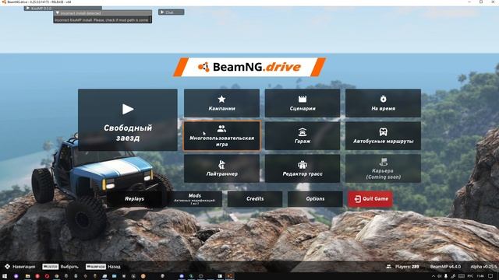
Task: Open Сценарии menu tile
Action: 303,103
